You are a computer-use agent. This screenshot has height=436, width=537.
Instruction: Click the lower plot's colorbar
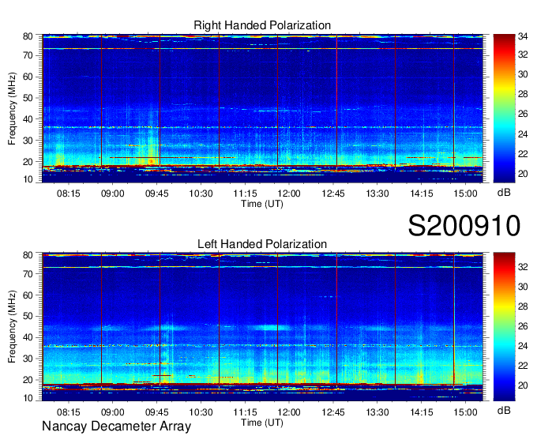504,327
